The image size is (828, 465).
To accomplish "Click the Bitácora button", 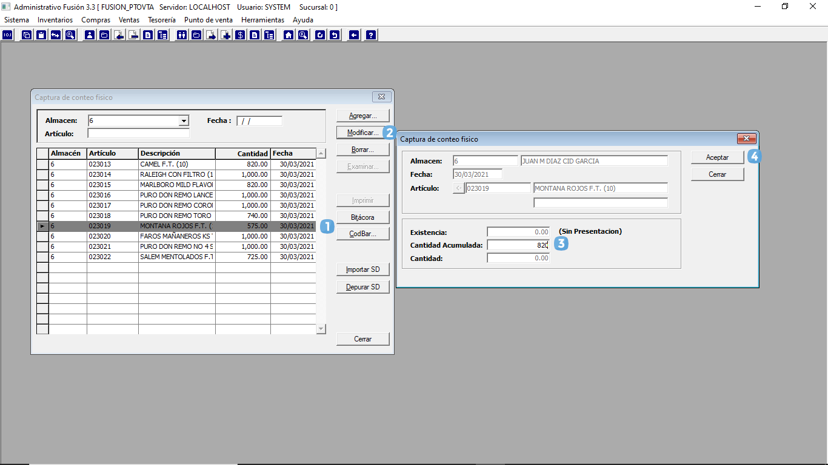I will (x=363, y=217).
